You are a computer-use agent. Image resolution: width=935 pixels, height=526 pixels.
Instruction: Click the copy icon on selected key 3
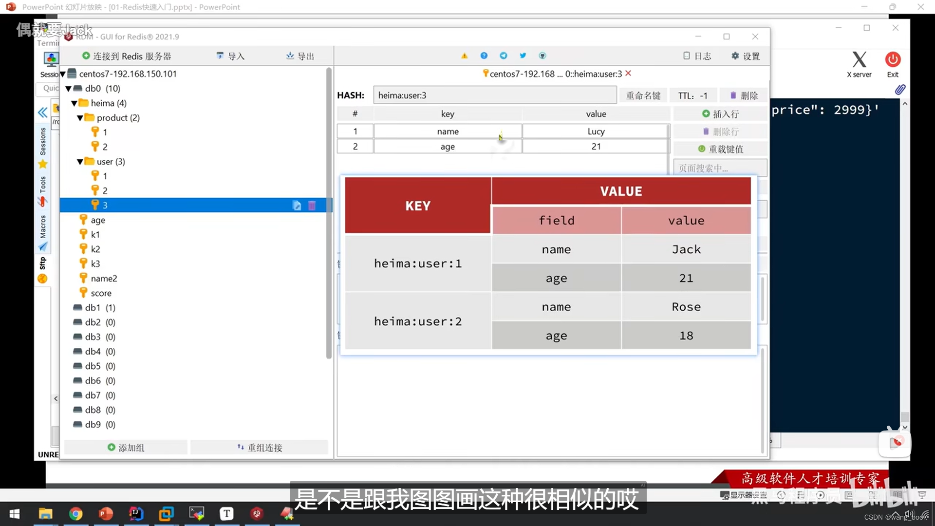(x=297, y=206)
